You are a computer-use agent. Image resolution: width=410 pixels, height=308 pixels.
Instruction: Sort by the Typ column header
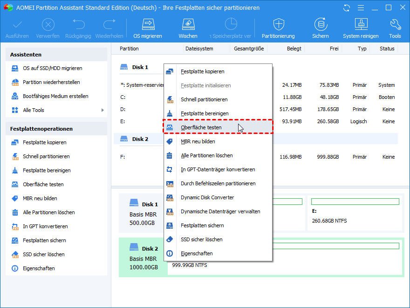(x=362, y=49)
